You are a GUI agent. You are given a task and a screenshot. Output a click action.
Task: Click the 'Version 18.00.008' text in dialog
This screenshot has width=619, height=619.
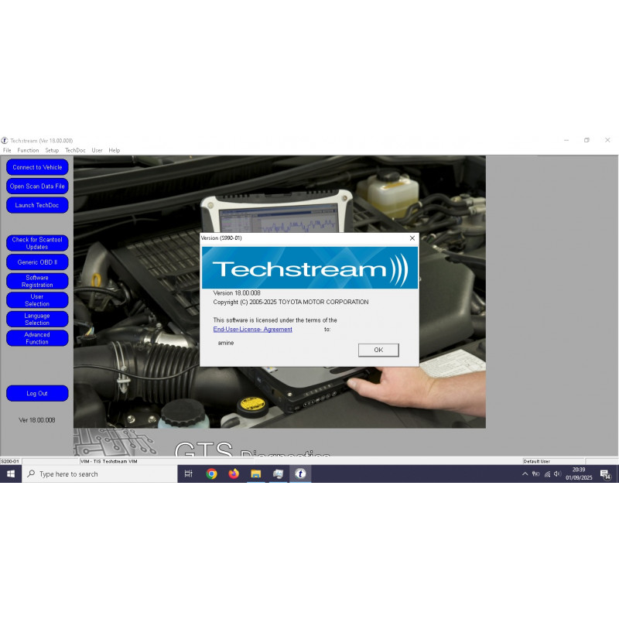(x=237, y=293)
